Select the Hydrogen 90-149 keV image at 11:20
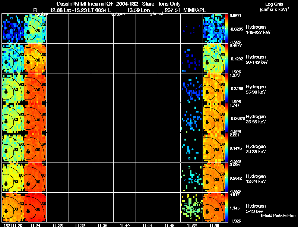The width and height of the screenshot is (298, 227). point(13,58)
